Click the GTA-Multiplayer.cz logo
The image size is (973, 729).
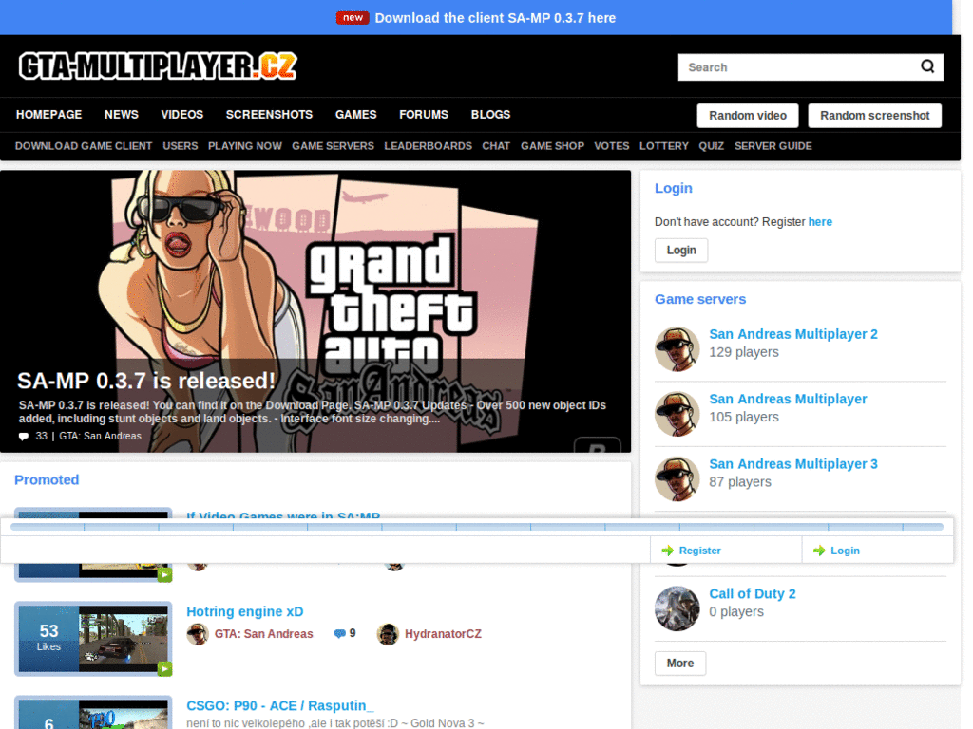[x=158, y=66]
